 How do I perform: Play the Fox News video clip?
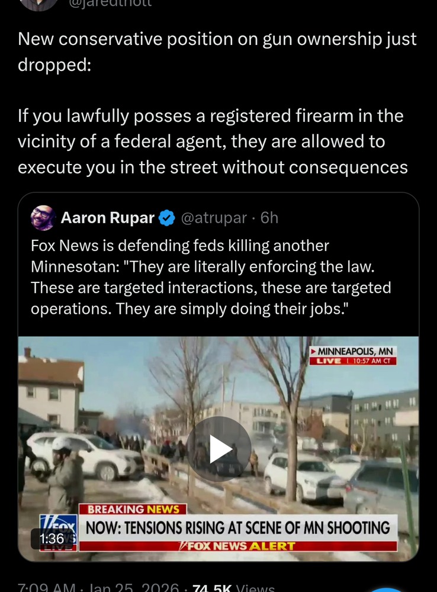218,449
